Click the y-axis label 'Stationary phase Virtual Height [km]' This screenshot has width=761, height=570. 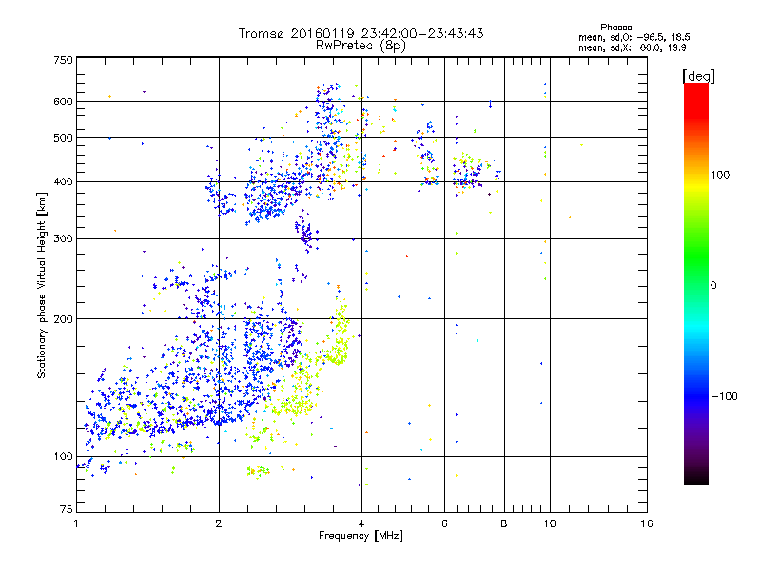pos(42,286)
